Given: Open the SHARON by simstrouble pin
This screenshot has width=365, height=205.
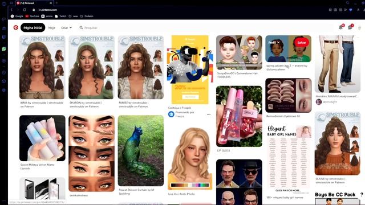Looking at the screenshot, I should coord(91,67).
